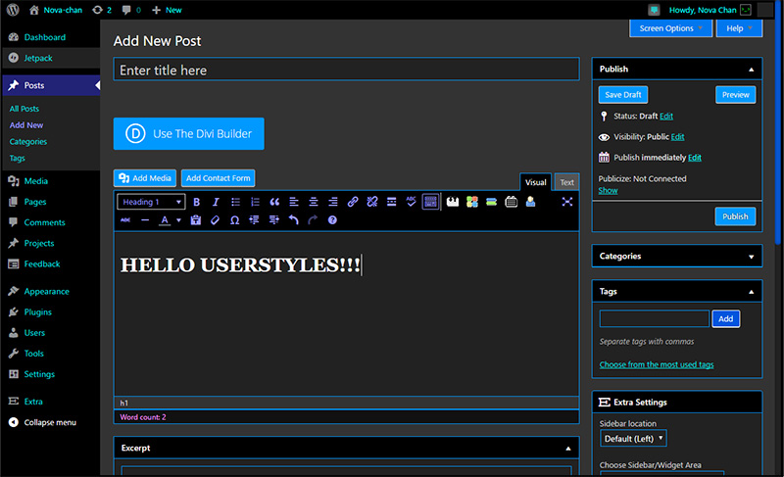
Task: Edit Visibility link
Action: coord(677,137)
